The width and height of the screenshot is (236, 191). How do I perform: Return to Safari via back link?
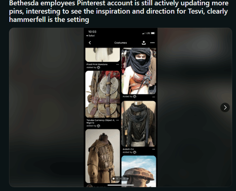point(90,36)
